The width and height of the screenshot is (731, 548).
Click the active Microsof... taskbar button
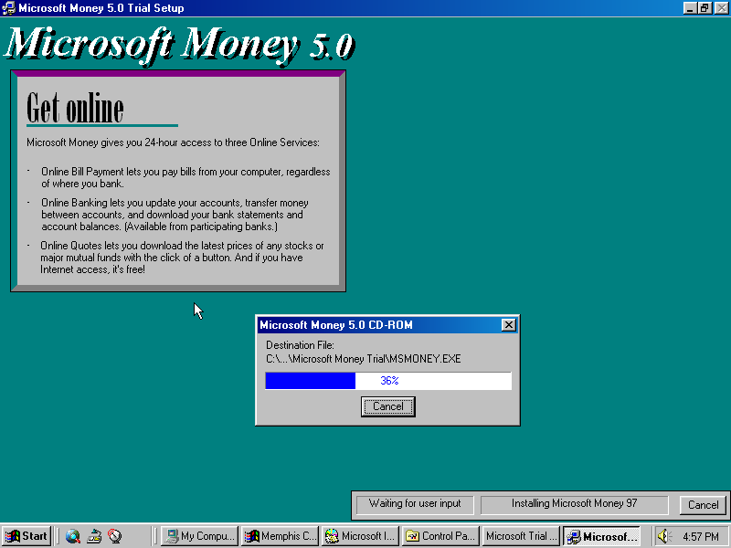point(601,536)
